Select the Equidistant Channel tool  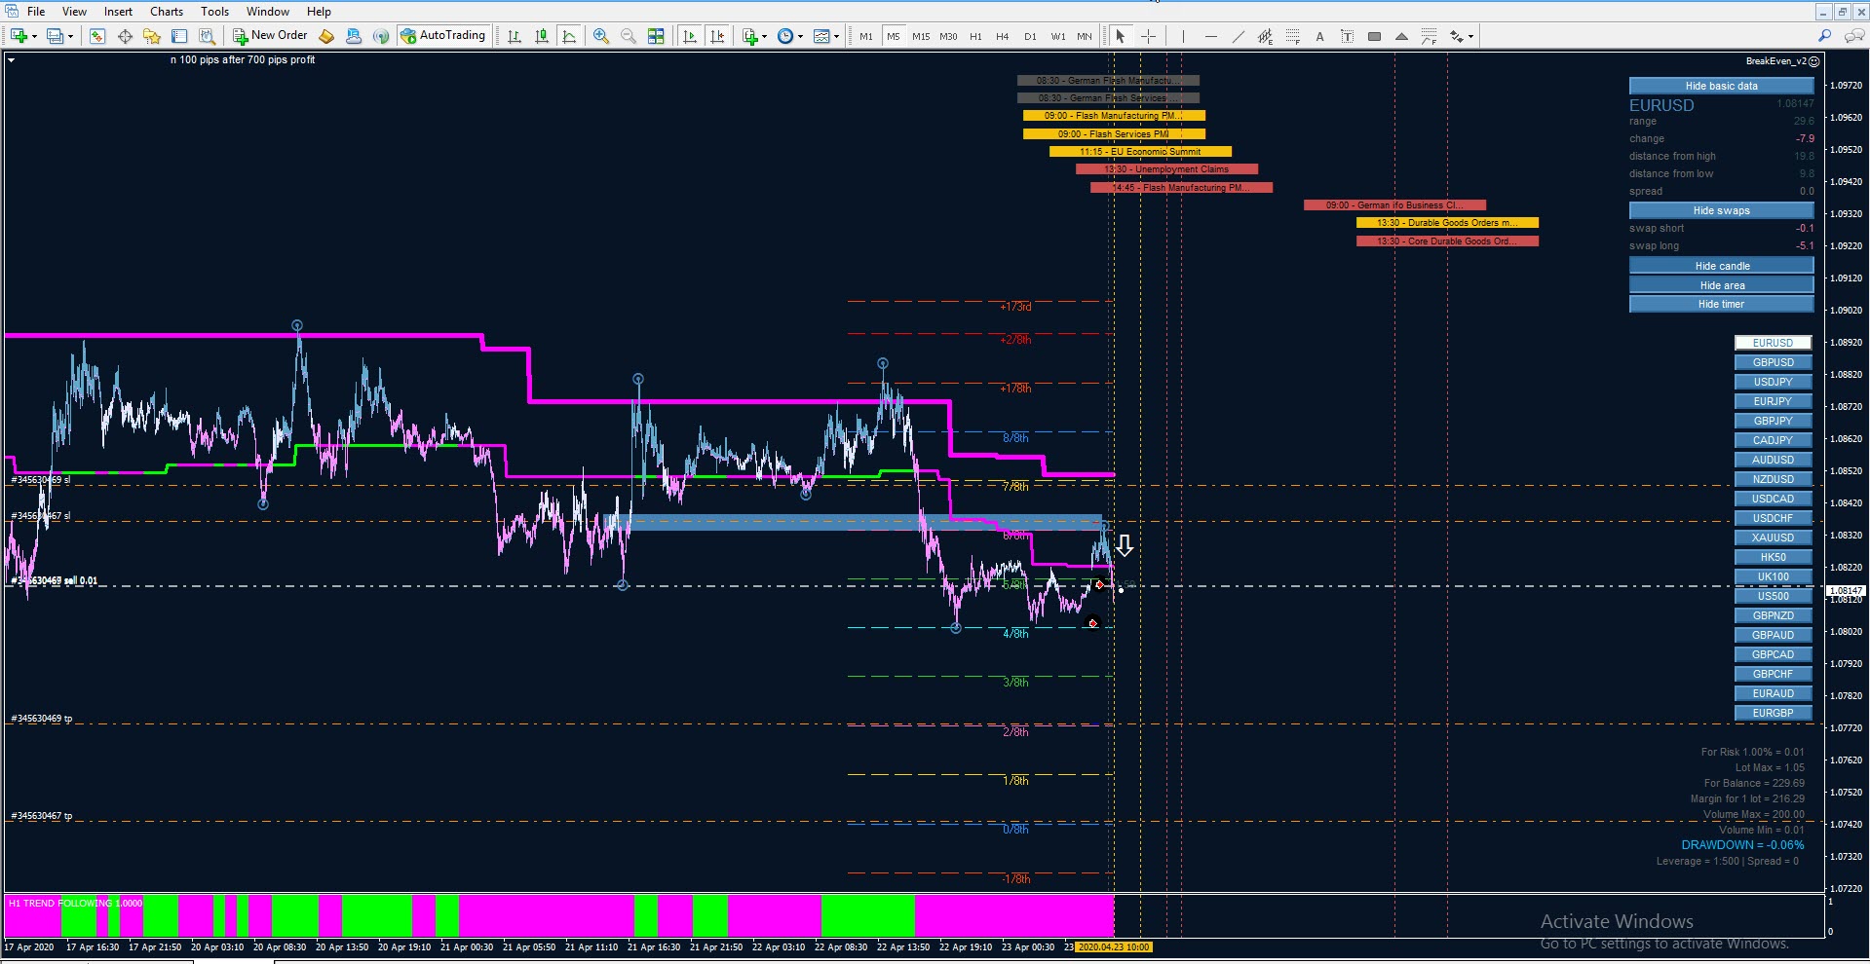pyautogui.click(x=1265, y=36)
